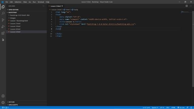
Task: Click the EXPLORER panel title
Action: click(12, 6)
